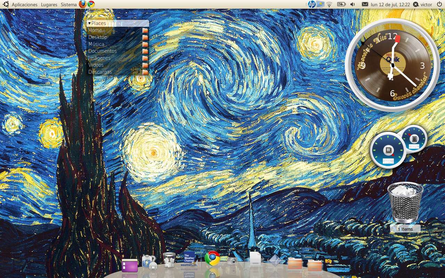The image size is (445, 278).
Task: Click the Nestlé Quik analog clock widget
Action: pos(393,65)
